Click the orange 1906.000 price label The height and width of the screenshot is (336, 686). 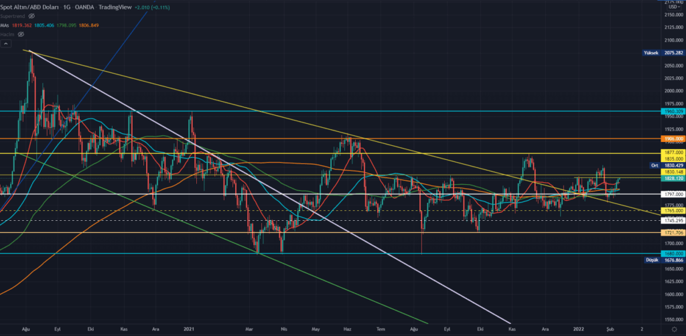(x=672, y=139)
